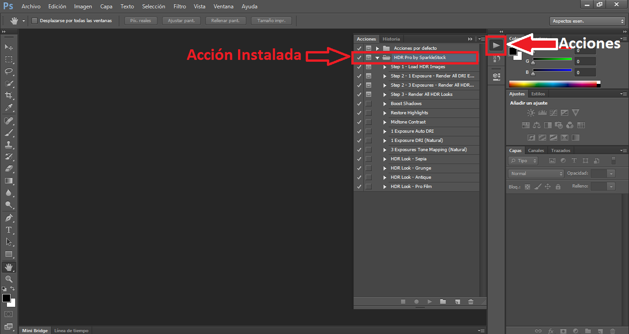Open the Filtro menu
The image size is (629, 334).
[180, 6]
